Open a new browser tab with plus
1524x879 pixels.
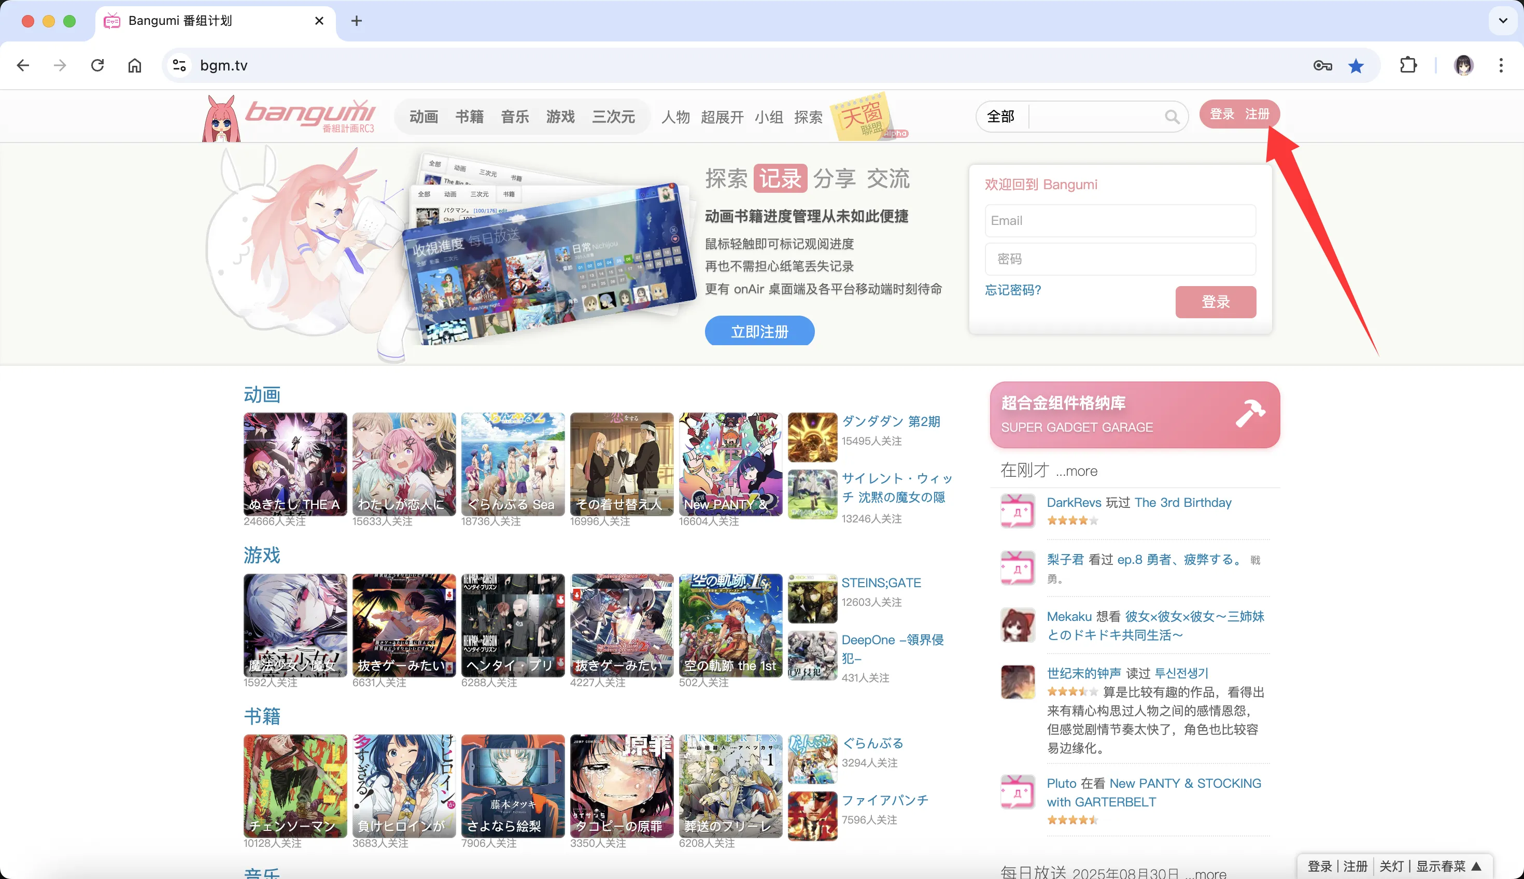point(357,21)
